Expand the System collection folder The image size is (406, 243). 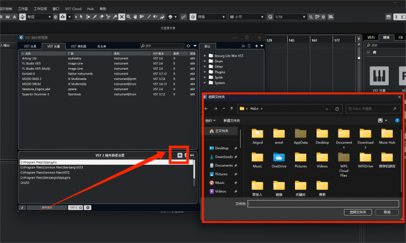[x=205, y=82]
